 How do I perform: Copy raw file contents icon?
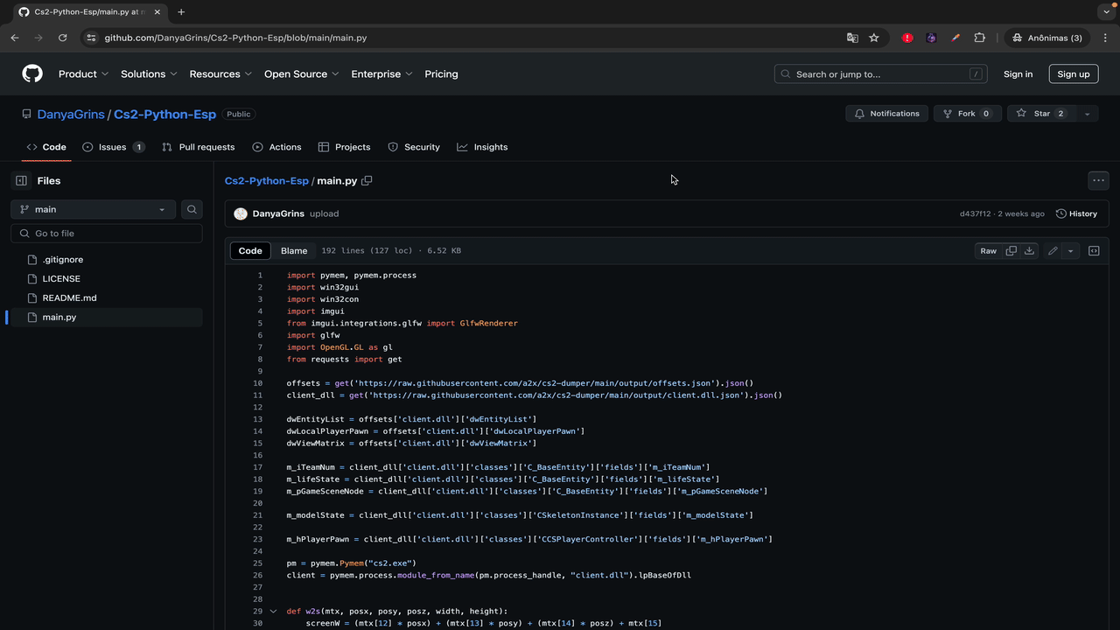(1011, 251)
